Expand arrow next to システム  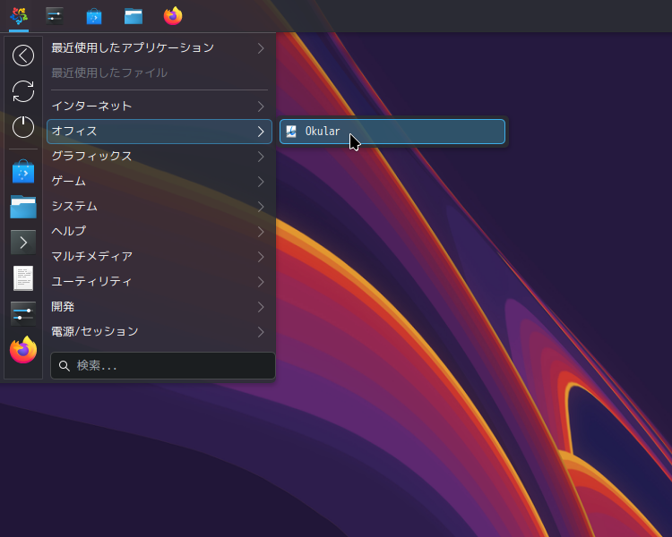pos(261,207)
